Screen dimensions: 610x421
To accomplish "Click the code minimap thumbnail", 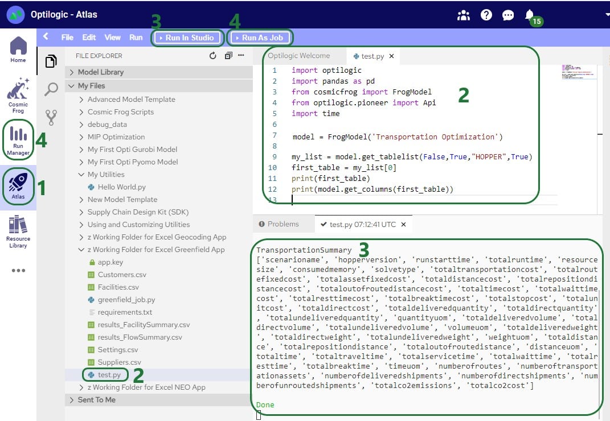I will point(579,72).
